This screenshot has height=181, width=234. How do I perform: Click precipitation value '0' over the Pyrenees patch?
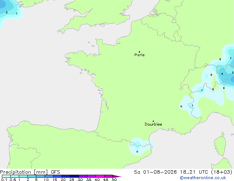pos(137,151)
